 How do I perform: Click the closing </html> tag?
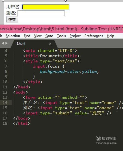coord(22,123)
